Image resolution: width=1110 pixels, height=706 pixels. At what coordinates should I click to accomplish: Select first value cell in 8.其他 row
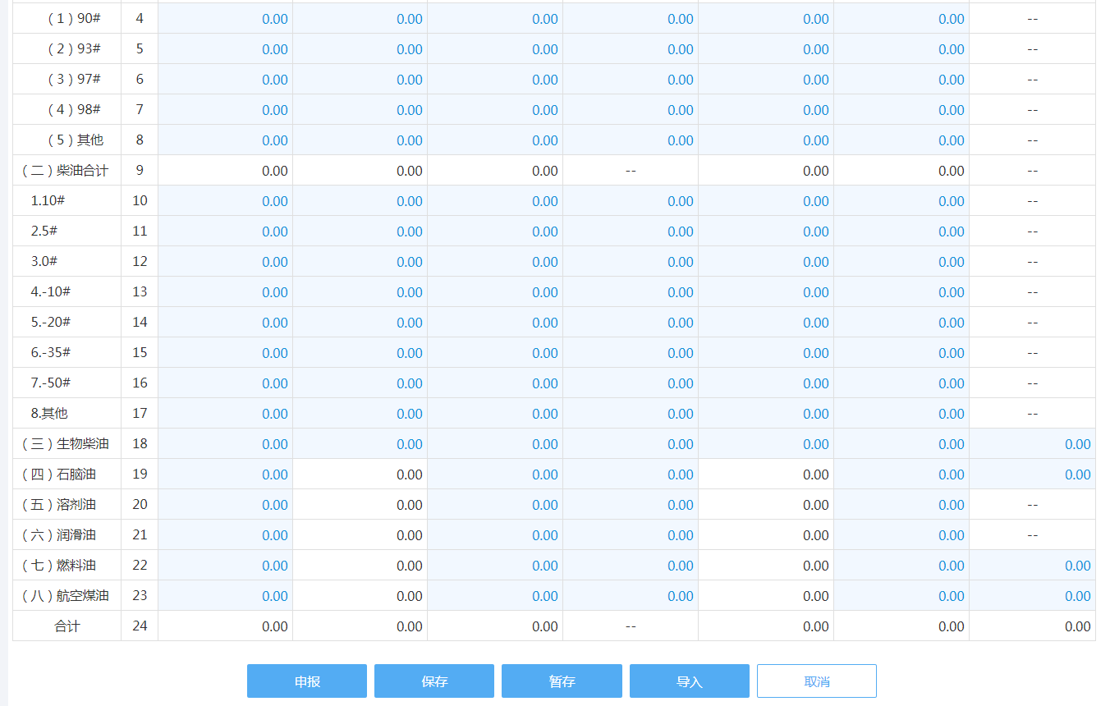point(225,414)
